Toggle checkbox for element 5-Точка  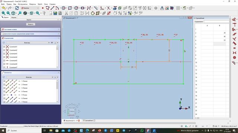pyautogui.click(x=4, y=95)
